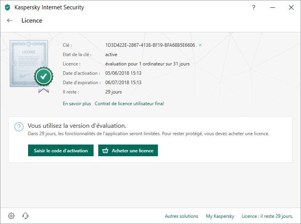Click the key status value 'active'
Image resolution: width=301 pixels, height=224 pixels.
(111, 55)
